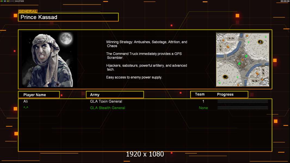
Task: Click the GLA Toxin General army entry
Action: pos(106,101)
